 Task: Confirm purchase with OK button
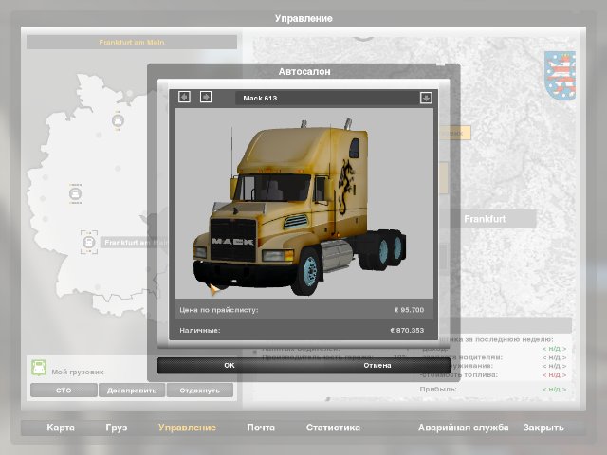(230, 365)
